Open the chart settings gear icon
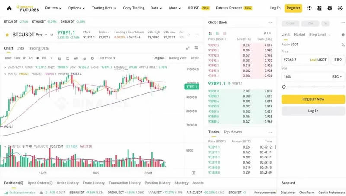 (x=92, y=58)
